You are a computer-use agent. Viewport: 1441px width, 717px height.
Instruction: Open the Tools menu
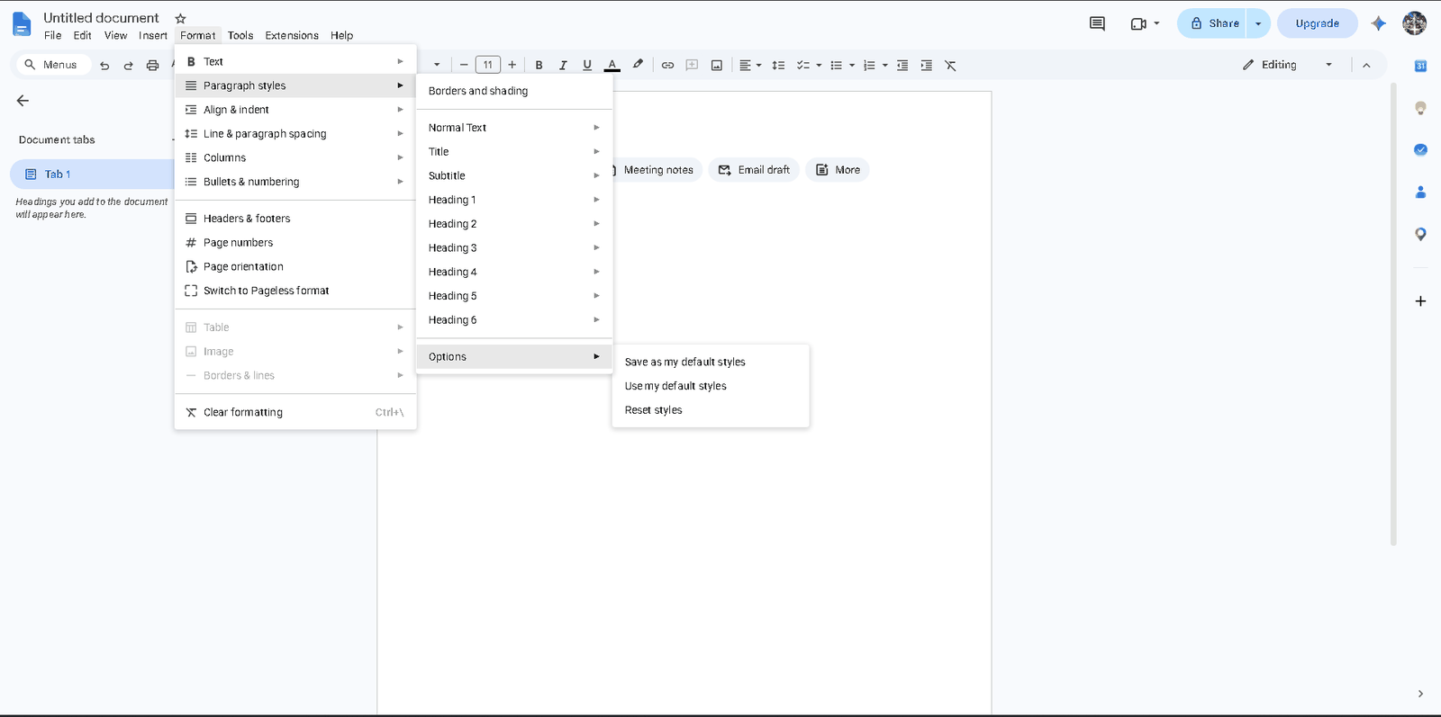[x=240, y=36]
